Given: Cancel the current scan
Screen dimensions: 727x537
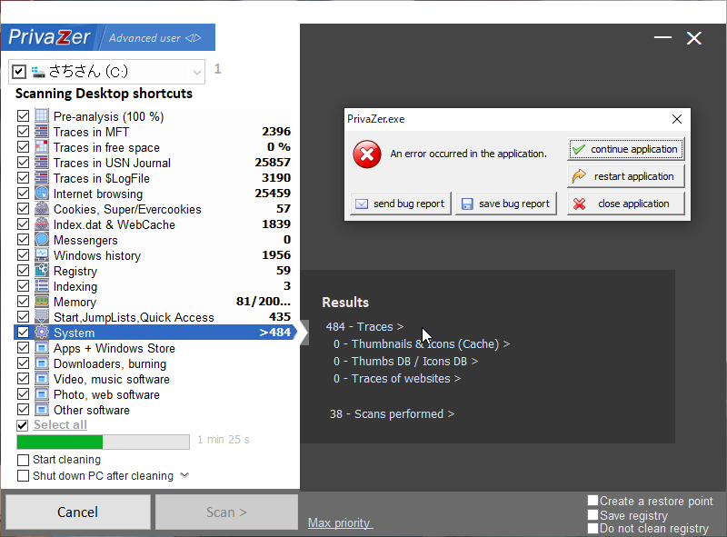Looking at the screenshot, I should [78, 512].
